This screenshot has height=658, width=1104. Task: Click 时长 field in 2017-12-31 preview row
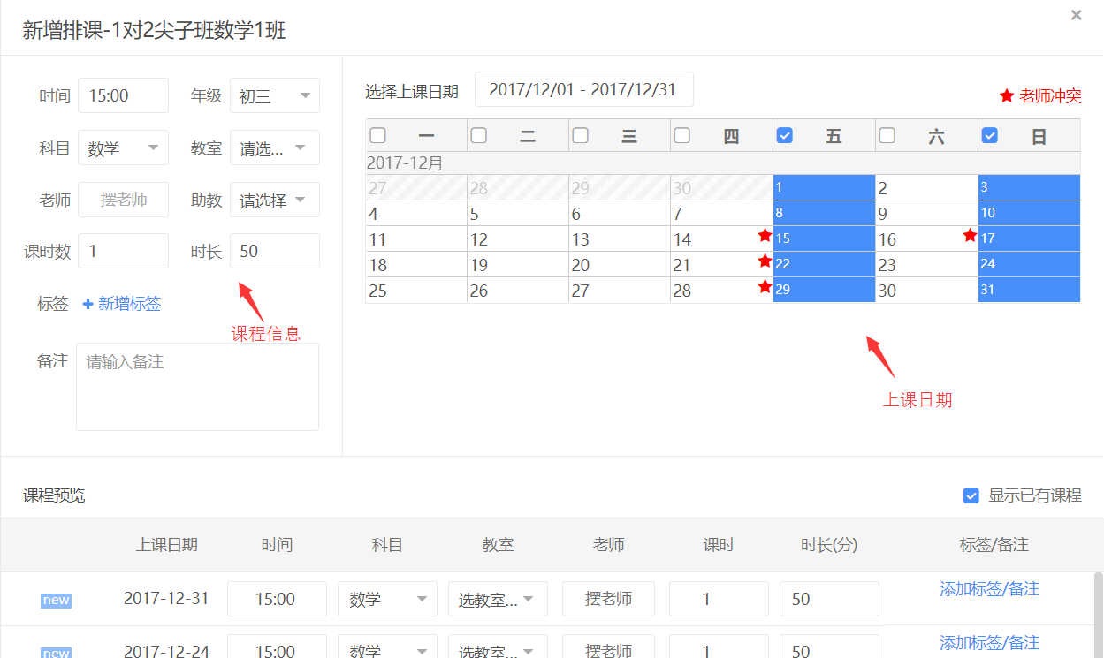tap(829, 599)
